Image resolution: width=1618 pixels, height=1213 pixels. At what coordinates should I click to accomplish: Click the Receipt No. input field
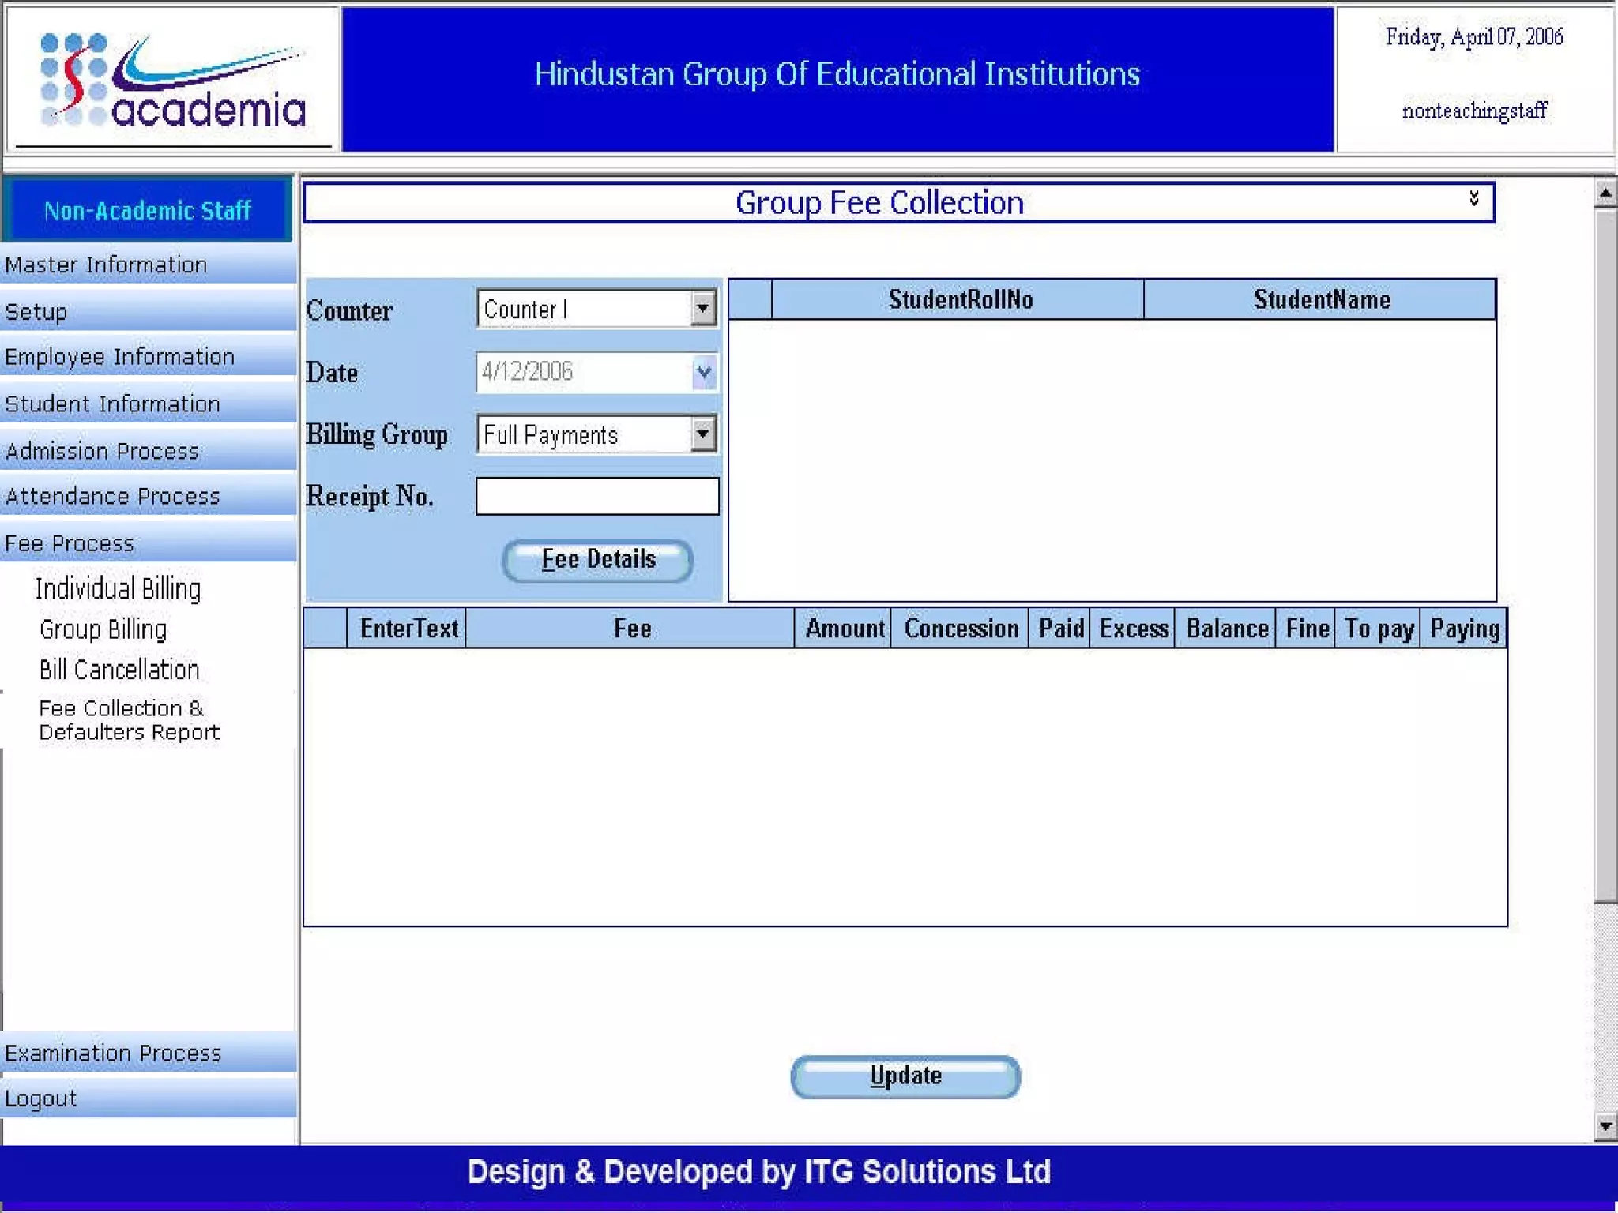pos(597,497)
